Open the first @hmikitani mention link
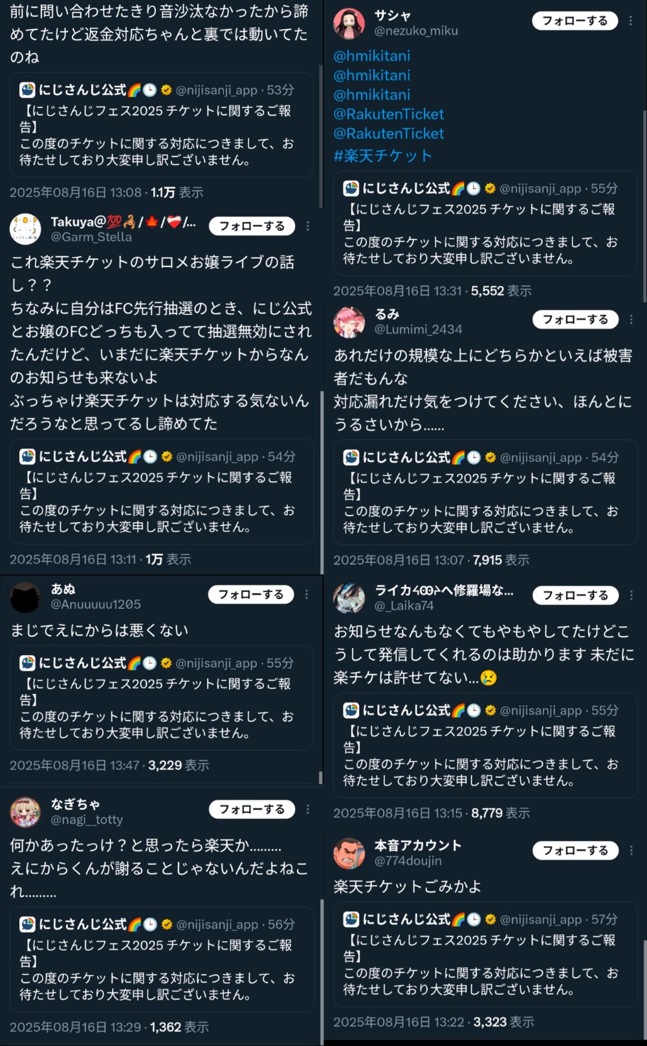 (371, 56)
